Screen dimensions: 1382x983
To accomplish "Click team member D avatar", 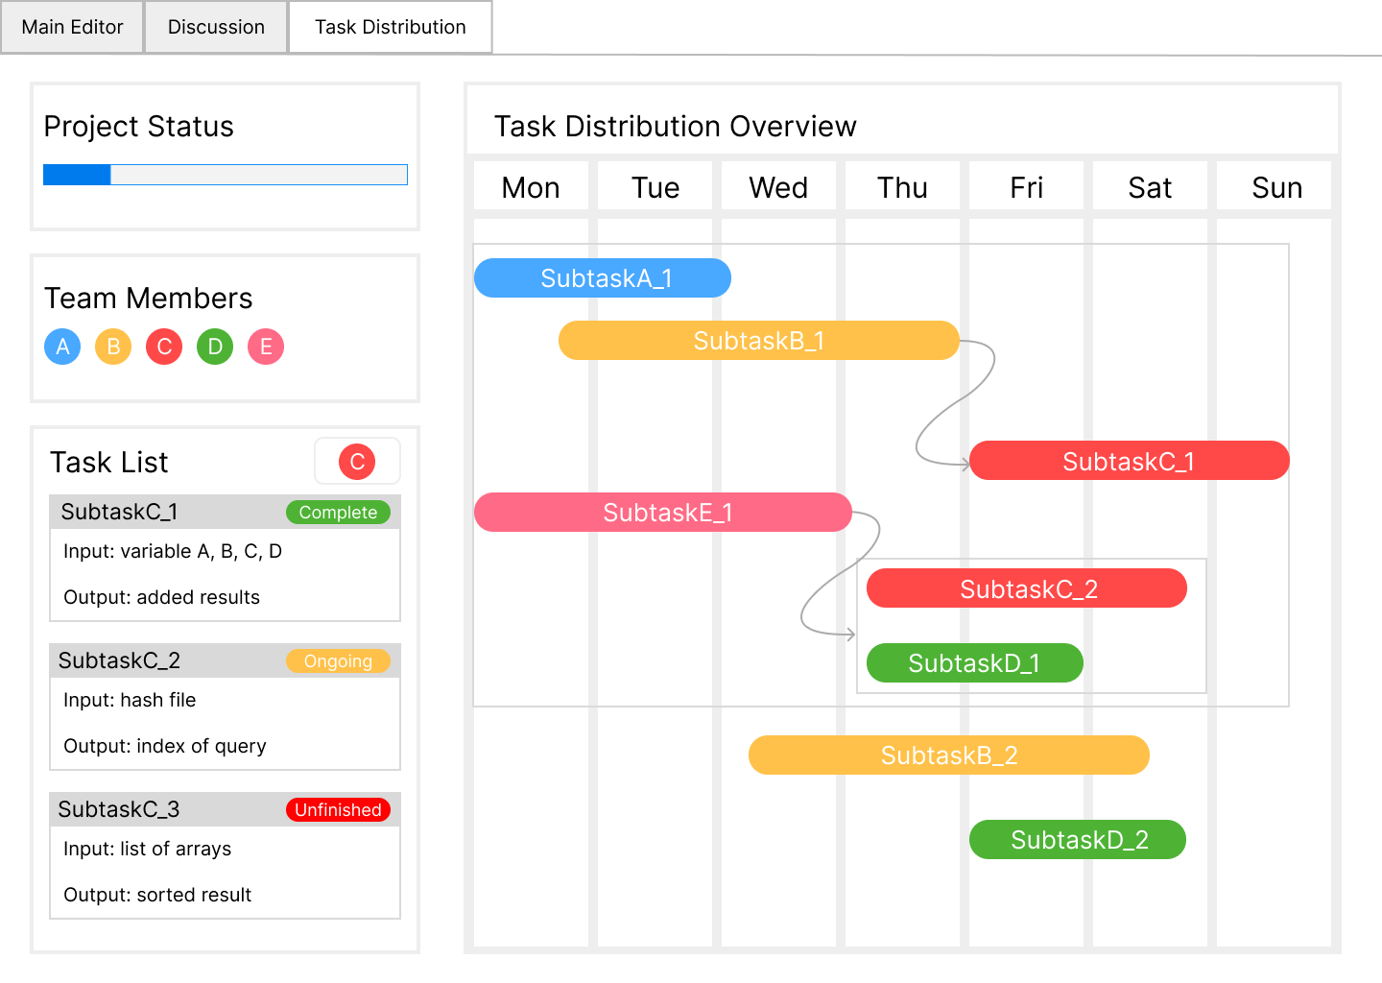I will click(215, 347).
